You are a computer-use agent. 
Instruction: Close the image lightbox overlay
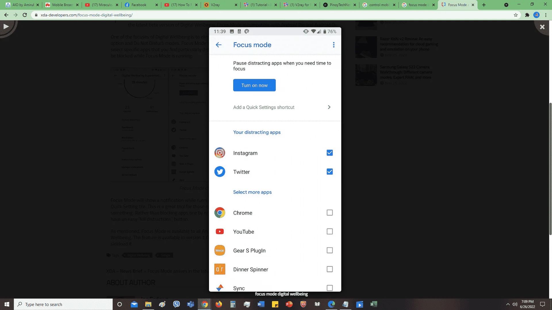point(542,27)
